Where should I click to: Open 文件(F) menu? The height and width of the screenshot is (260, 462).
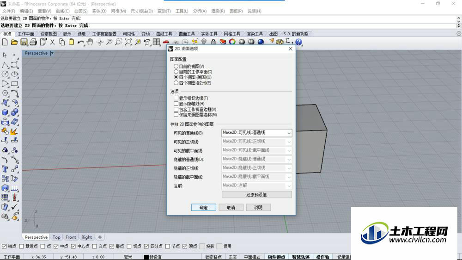(8, 11)
